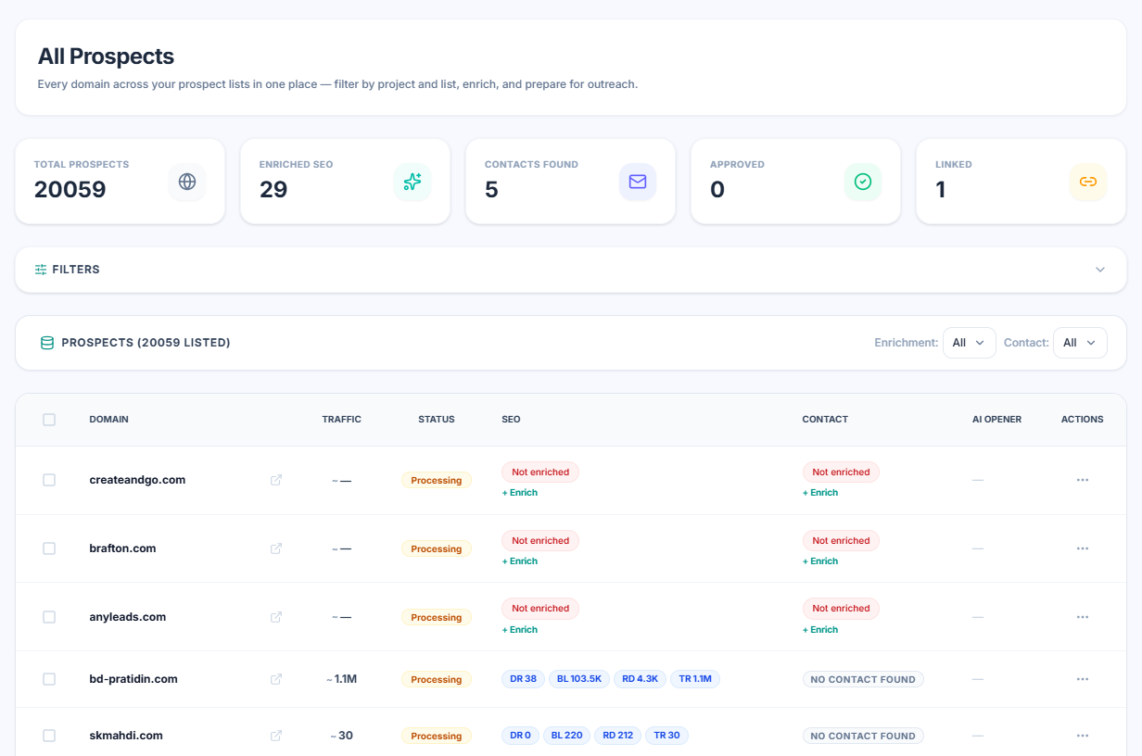Click the envelope icon in Contacts Found card

pos(638,182)
